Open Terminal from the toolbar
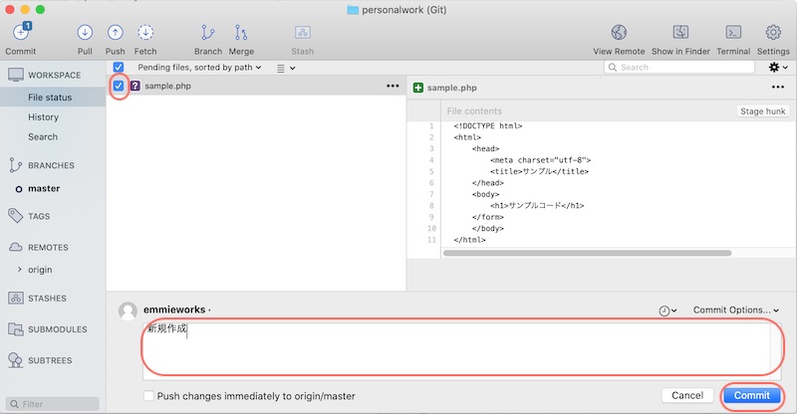The width and height of the screenshot is (797, 414). (x=733, y=33)
